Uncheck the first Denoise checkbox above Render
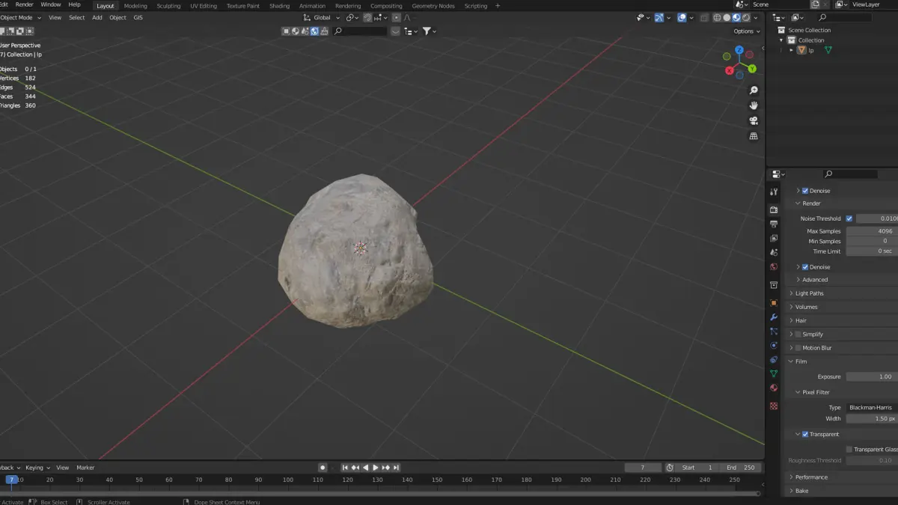The width and height of the screenshot is (898, 505). pos(805,191)
